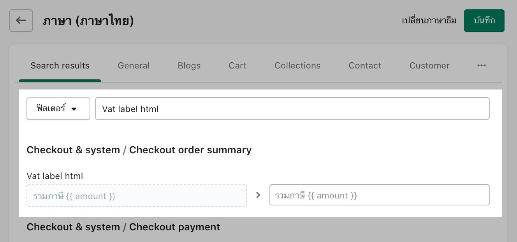Click the chevron on the ฟิลเตอร์ button
This screenshot has width=517, height=242.
[74, 109]
